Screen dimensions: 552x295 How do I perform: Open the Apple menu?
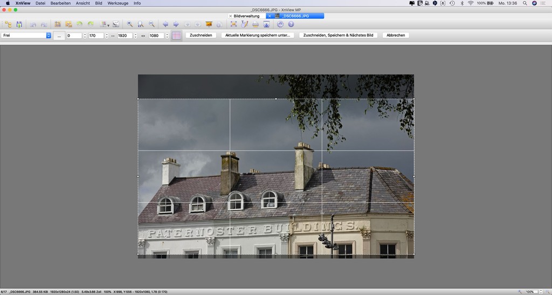tap(8, 3)
